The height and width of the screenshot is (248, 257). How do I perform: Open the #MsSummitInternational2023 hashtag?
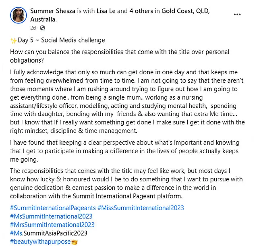[51, 216]
